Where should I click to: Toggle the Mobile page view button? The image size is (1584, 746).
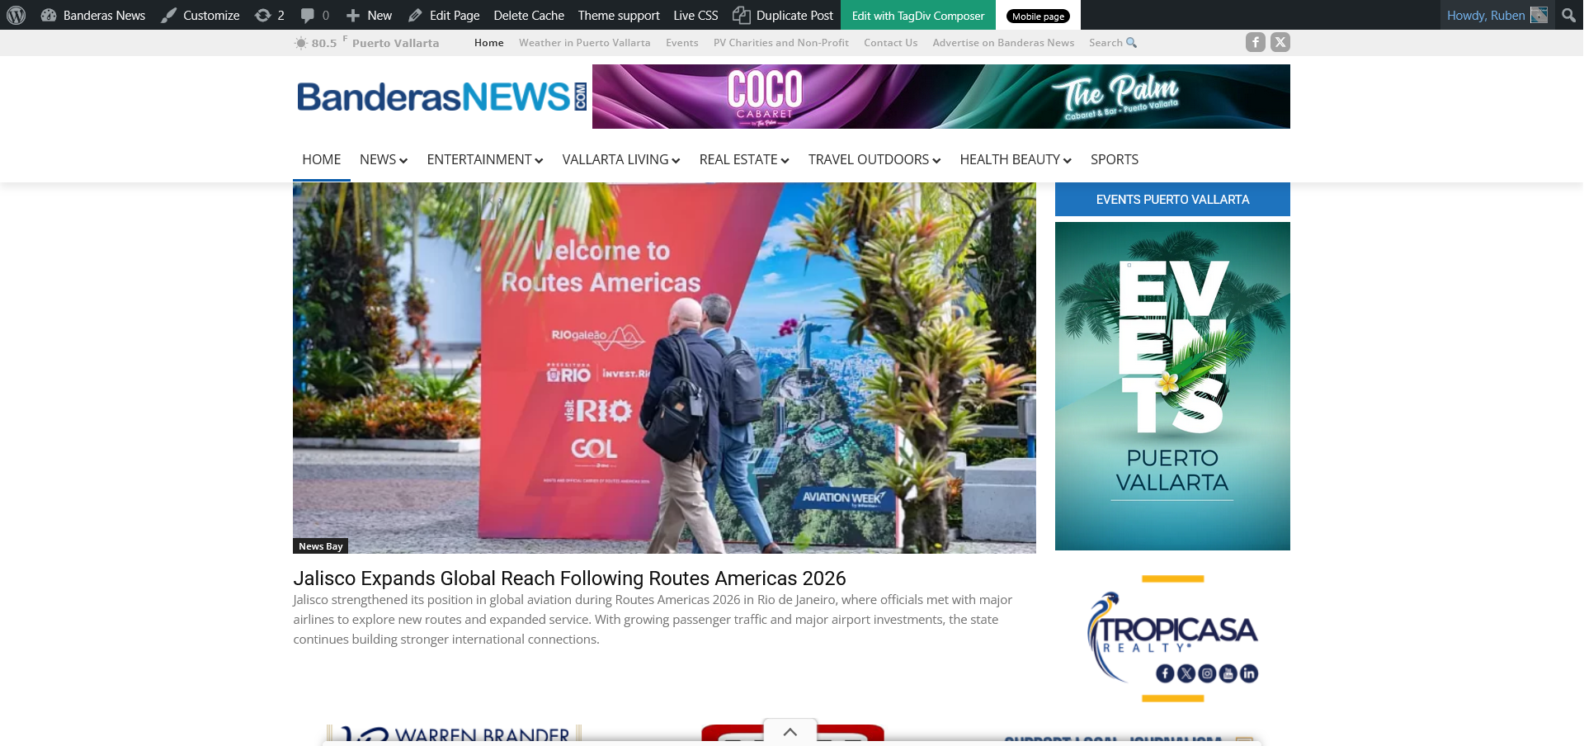pyautogui.click(x=1038, y=16)
